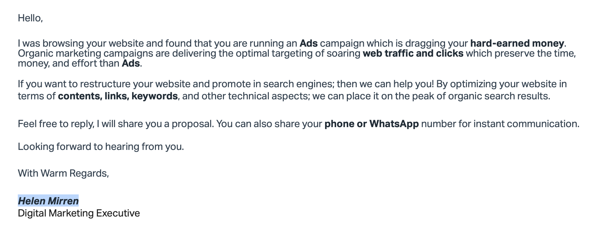This screenshot has height=240, width=596.
Task: Click bold text web traffic and clicks
Action: 413,53
